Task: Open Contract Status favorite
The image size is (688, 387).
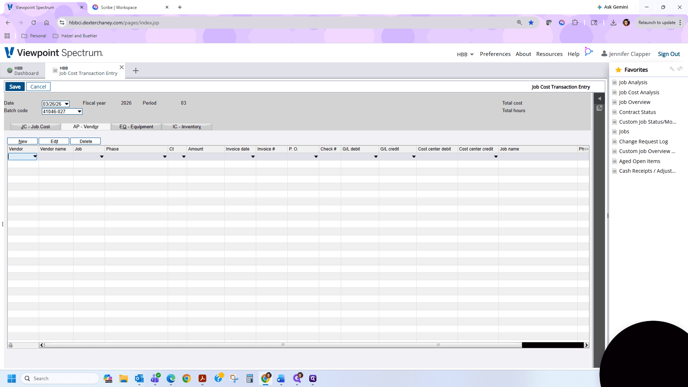Action: [637, 112]
